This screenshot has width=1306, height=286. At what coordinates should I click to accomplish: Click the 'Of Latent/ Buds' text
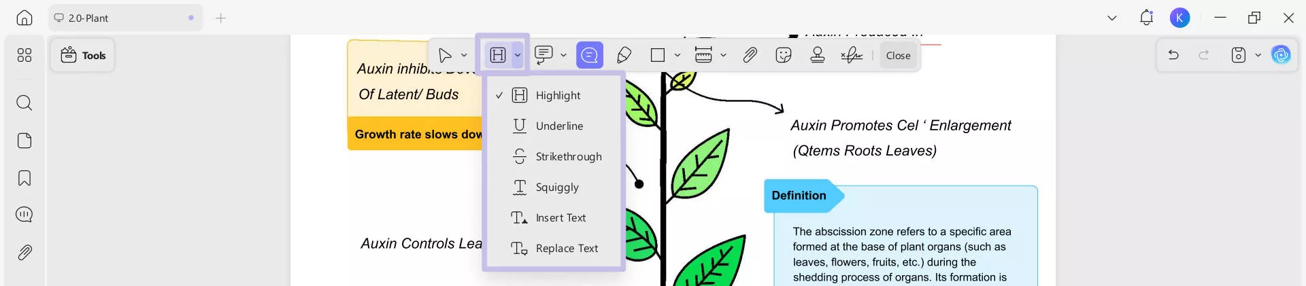(x=408, y=94)
